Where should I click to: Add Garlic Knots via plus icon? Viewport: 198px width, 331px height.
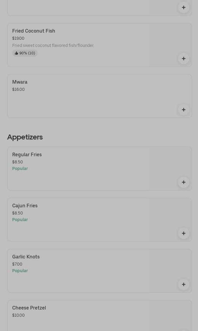pos(184,284)
